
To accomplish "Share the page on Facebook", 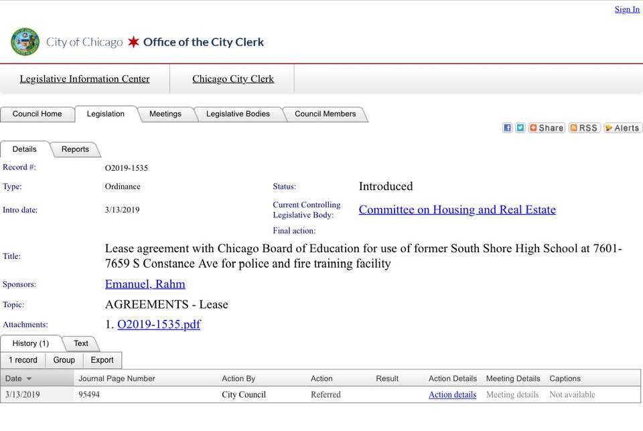I will [x=507, y=128].
